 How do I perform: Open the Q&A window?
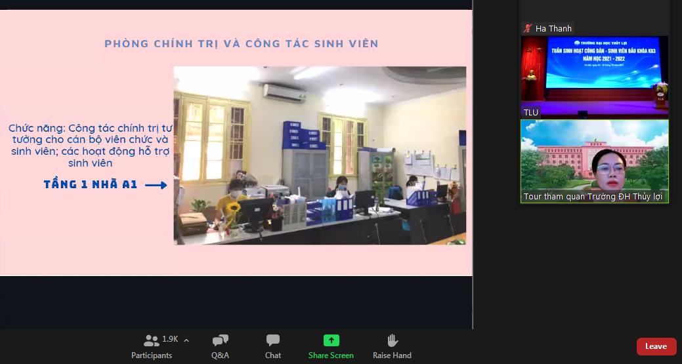tap(221, 340)
